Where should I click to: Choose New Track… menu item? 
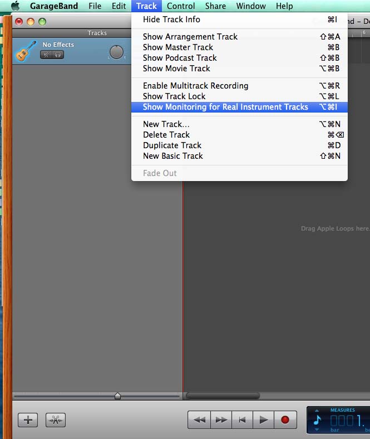239,124
